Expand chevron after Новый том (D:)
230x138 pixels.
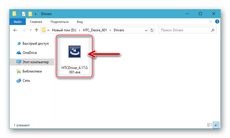tap(79, 30)
